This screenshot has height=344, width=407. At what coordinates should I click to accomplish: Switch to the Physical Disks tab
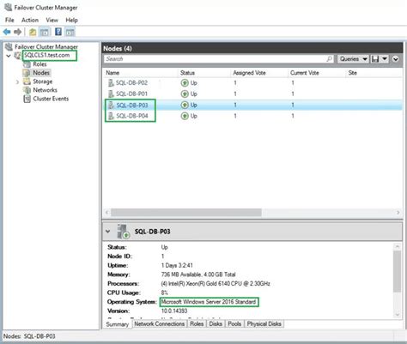[x=264, y=323]
